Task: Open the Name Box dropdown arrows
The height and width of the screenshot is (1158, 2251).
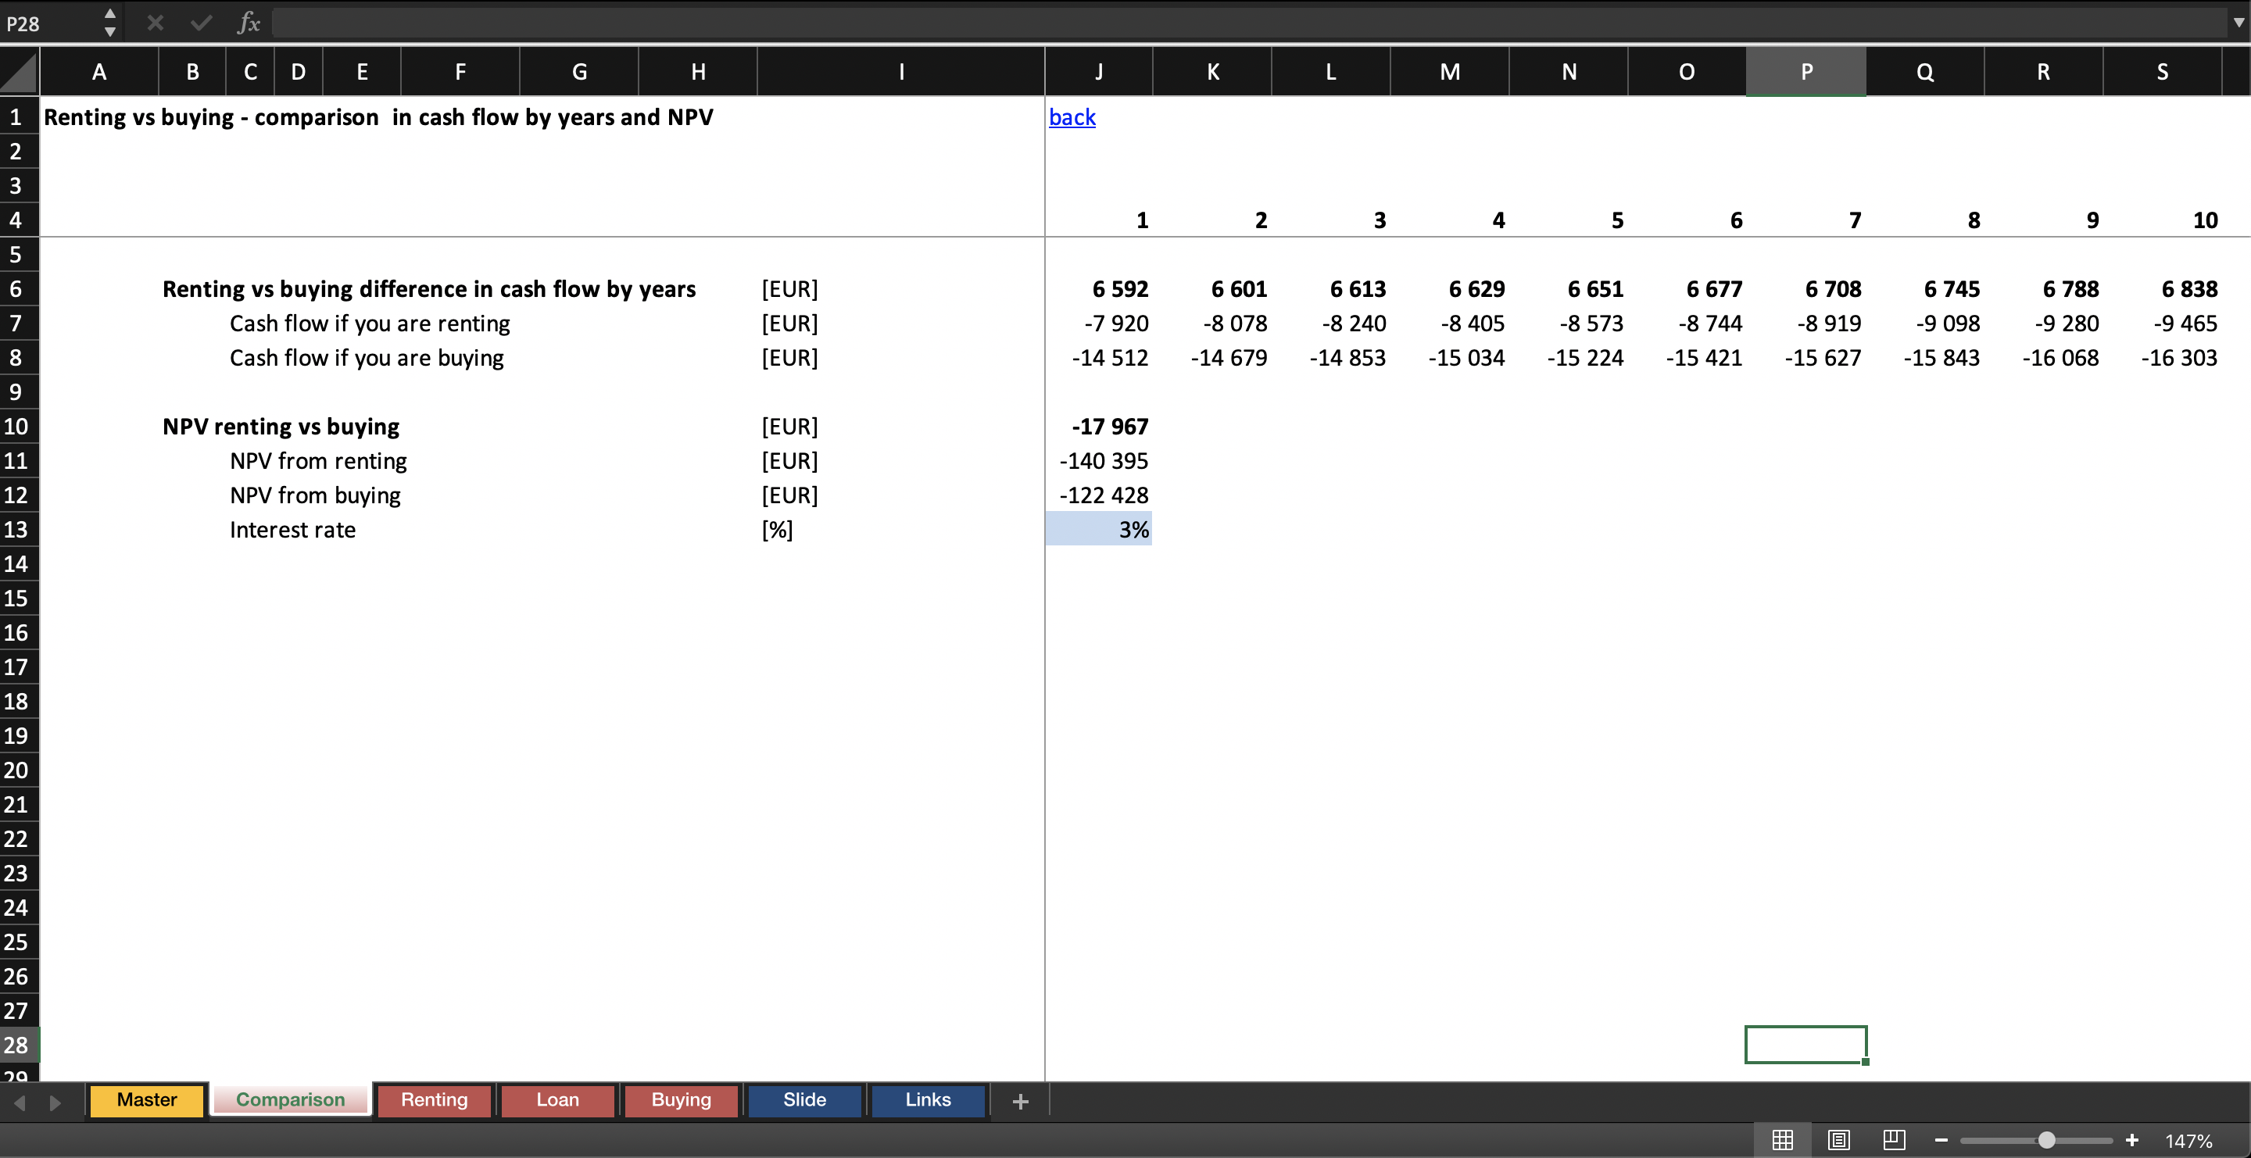Action: point(110,23)
